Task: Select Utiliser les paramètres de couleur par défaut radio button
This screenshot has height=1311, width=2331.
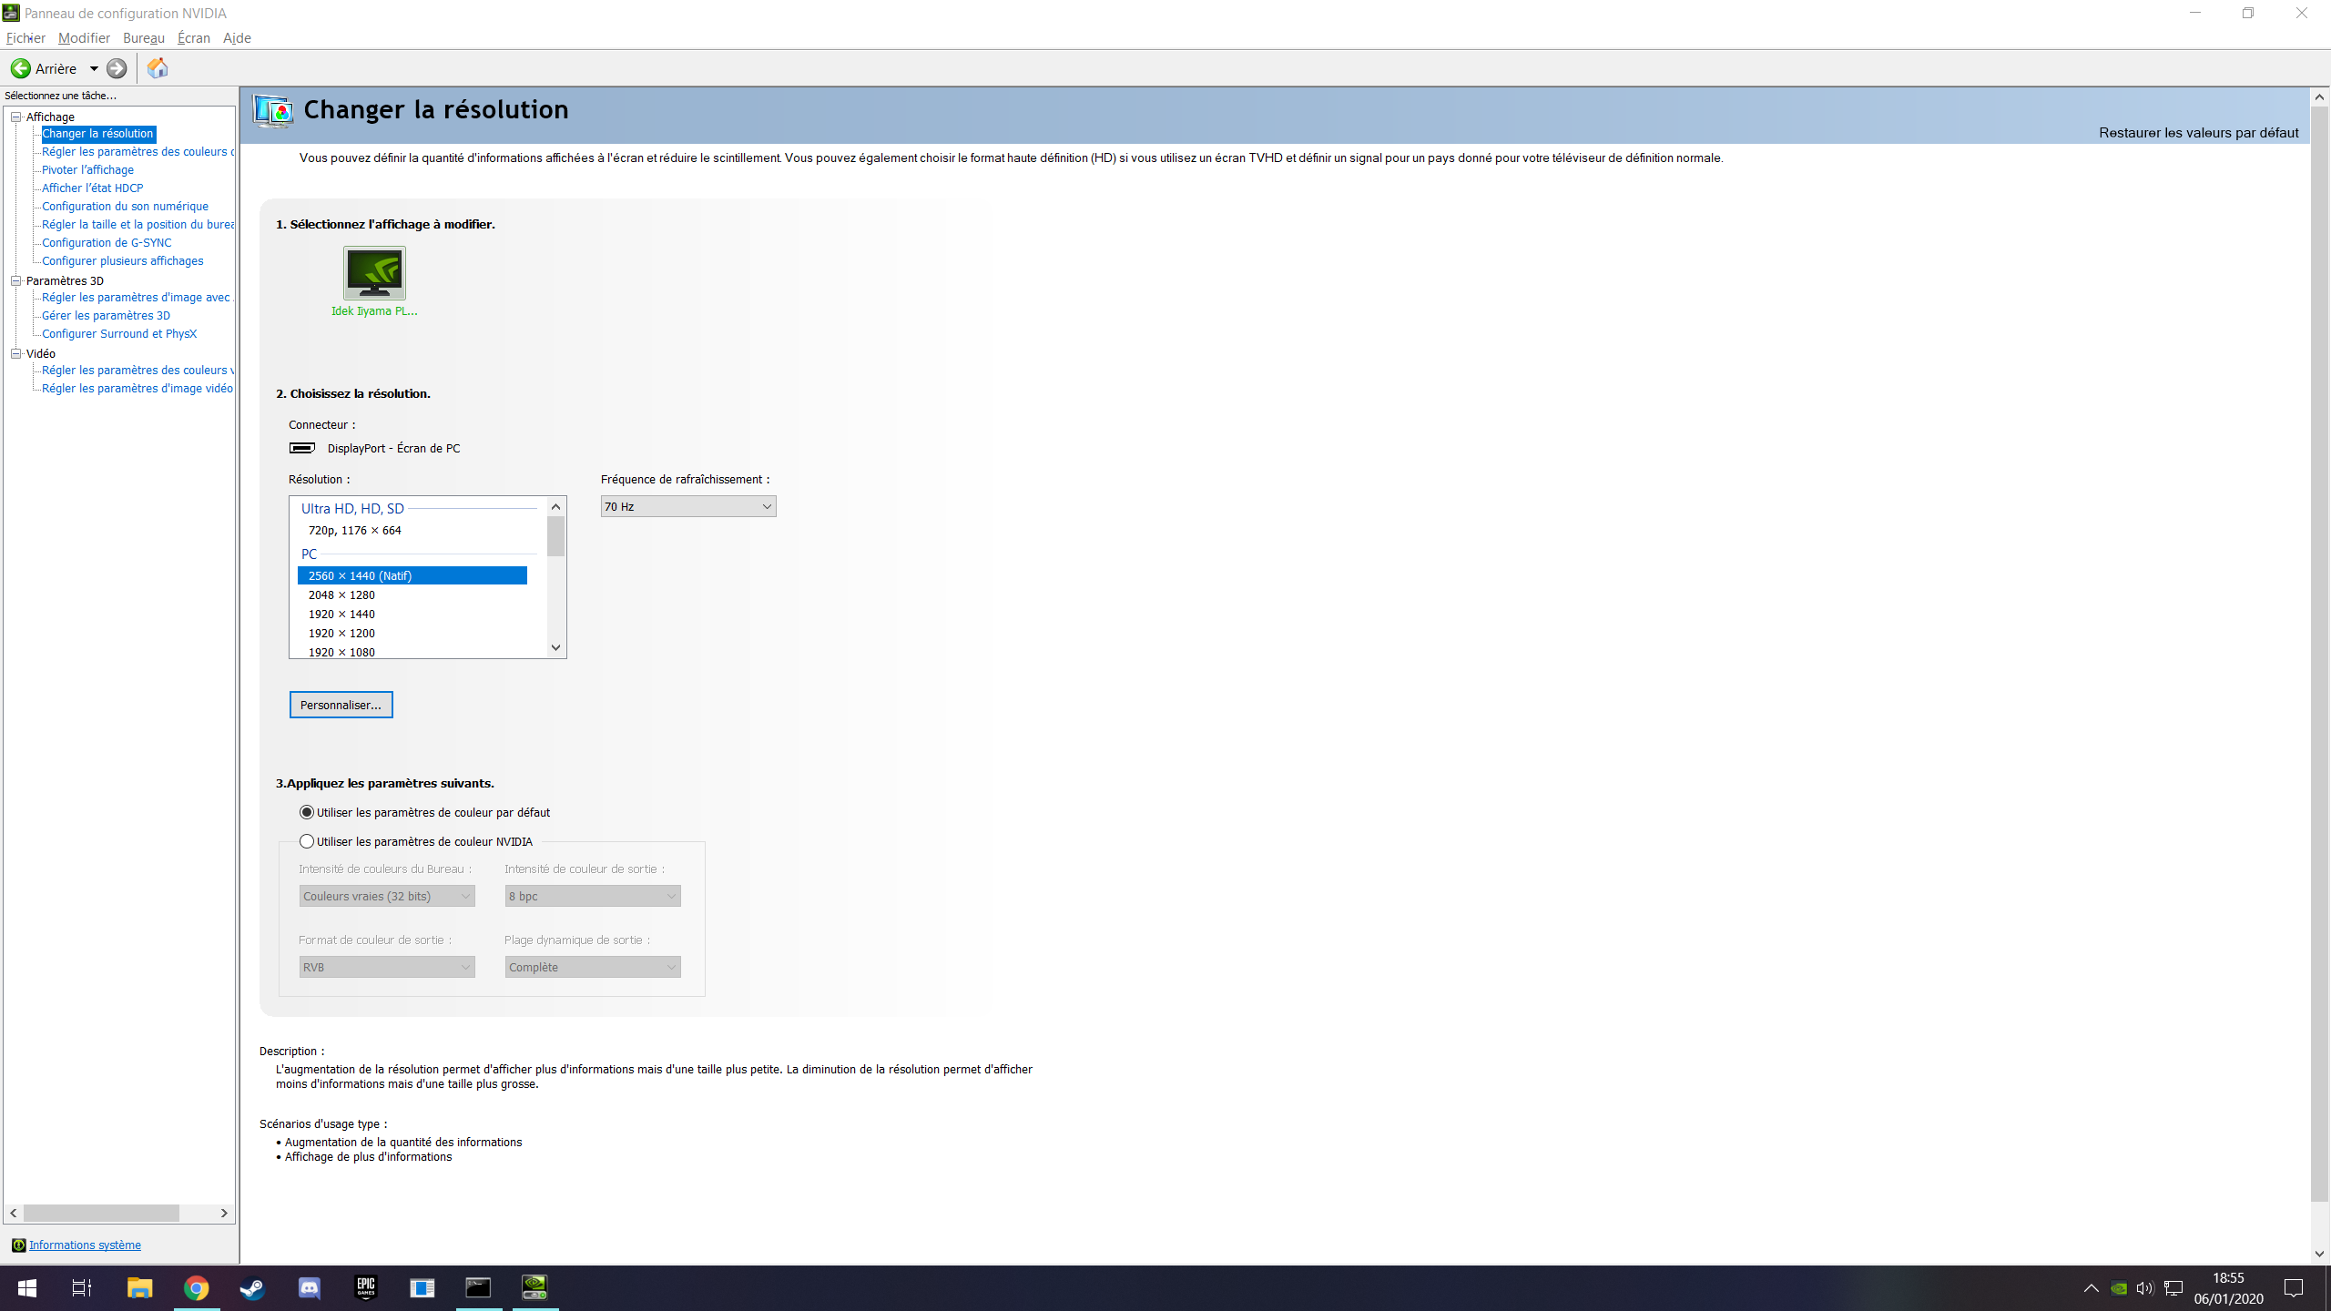Action: click(308, 811)
